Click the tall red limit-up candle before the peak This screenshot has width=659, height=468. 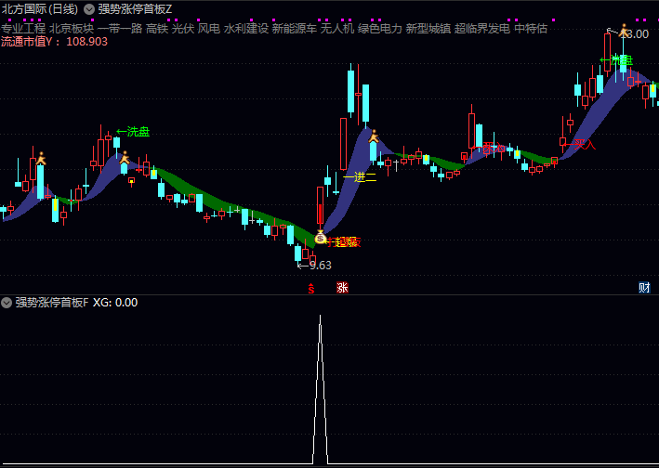pos(343,144)
